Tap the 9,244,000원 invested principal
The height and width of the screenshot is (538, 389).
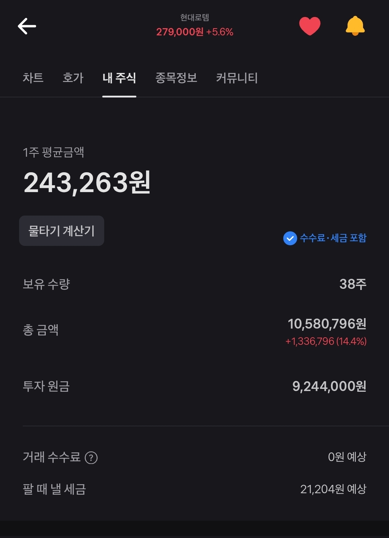pos(329,386)
